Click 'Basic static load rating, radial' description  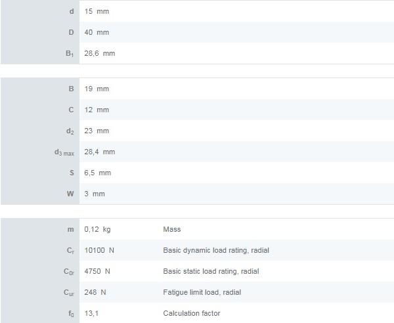pyautogui.click(x=211, y=271)
